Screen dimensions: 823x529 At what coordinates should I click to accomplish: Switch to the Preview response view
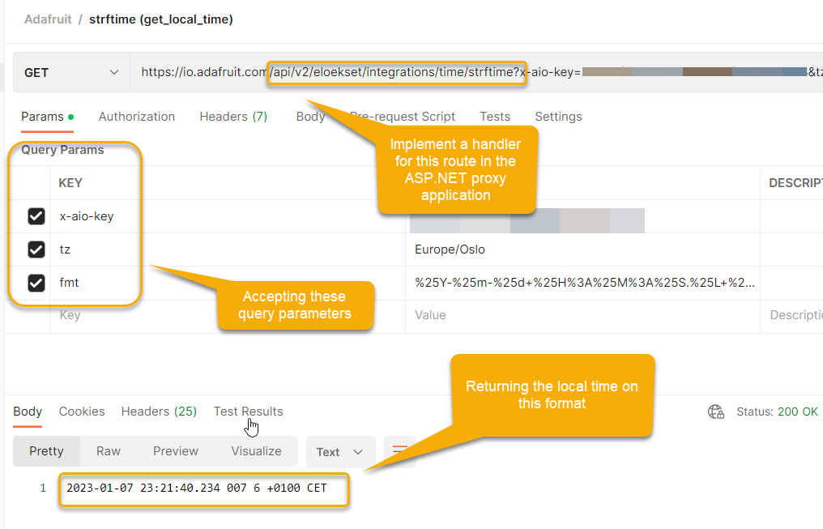(176, 451)
